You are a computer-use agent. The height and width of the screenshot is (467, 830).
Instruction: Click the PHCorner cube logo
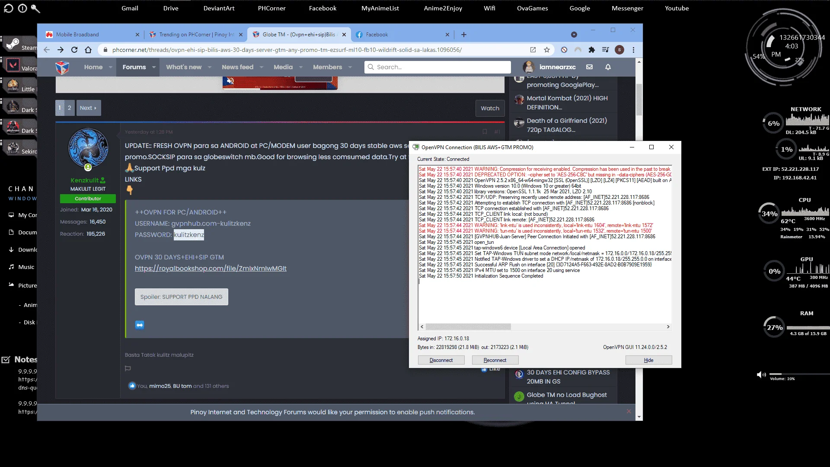tap(62, 67)
